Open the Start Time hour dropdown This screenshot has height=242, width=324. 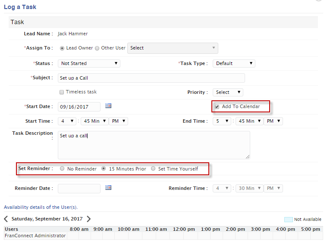(67, 121)
